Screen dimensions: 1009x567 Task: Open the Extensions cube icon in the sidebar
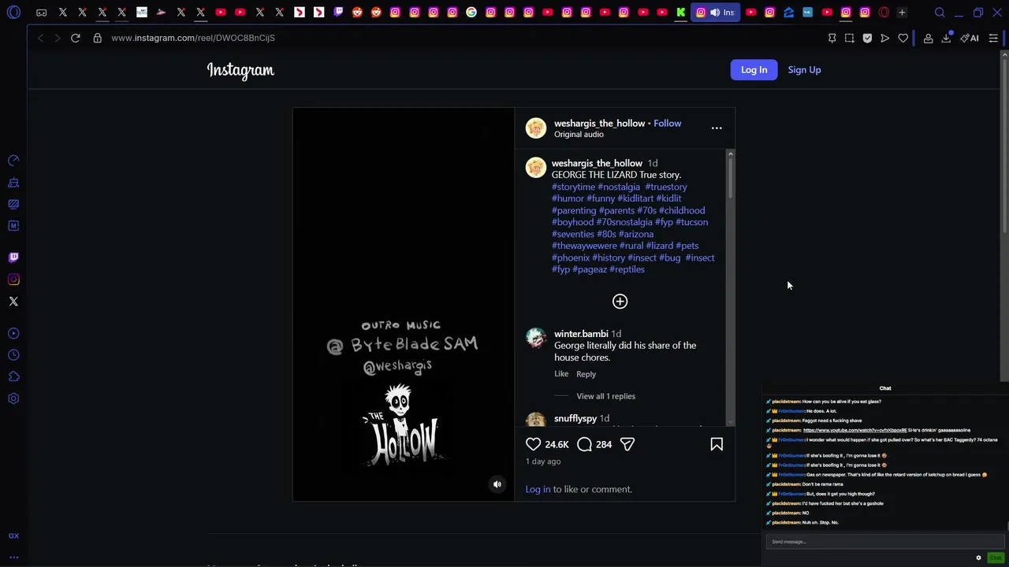(13, 376)
